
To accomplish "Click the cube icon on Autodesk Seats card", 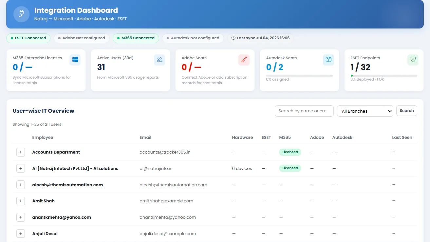I will pyautogui.click(x=328, y=60).
